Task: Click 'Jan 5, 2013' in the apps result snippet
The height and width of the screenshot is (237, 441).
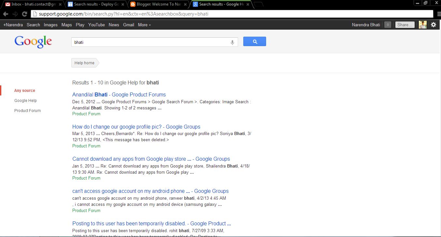Action: pyautogui.click(x=83, y=166)
